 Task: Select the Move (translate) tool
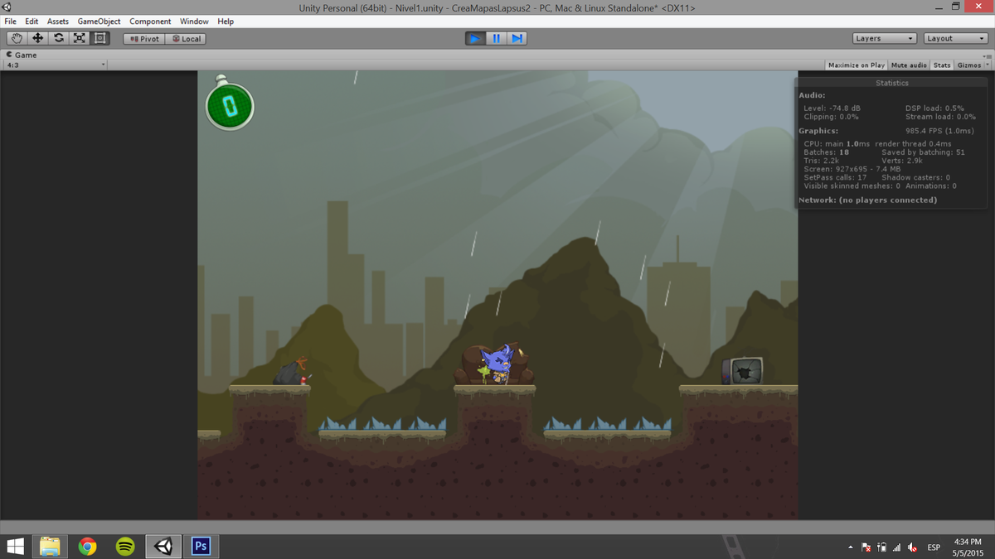38,38
